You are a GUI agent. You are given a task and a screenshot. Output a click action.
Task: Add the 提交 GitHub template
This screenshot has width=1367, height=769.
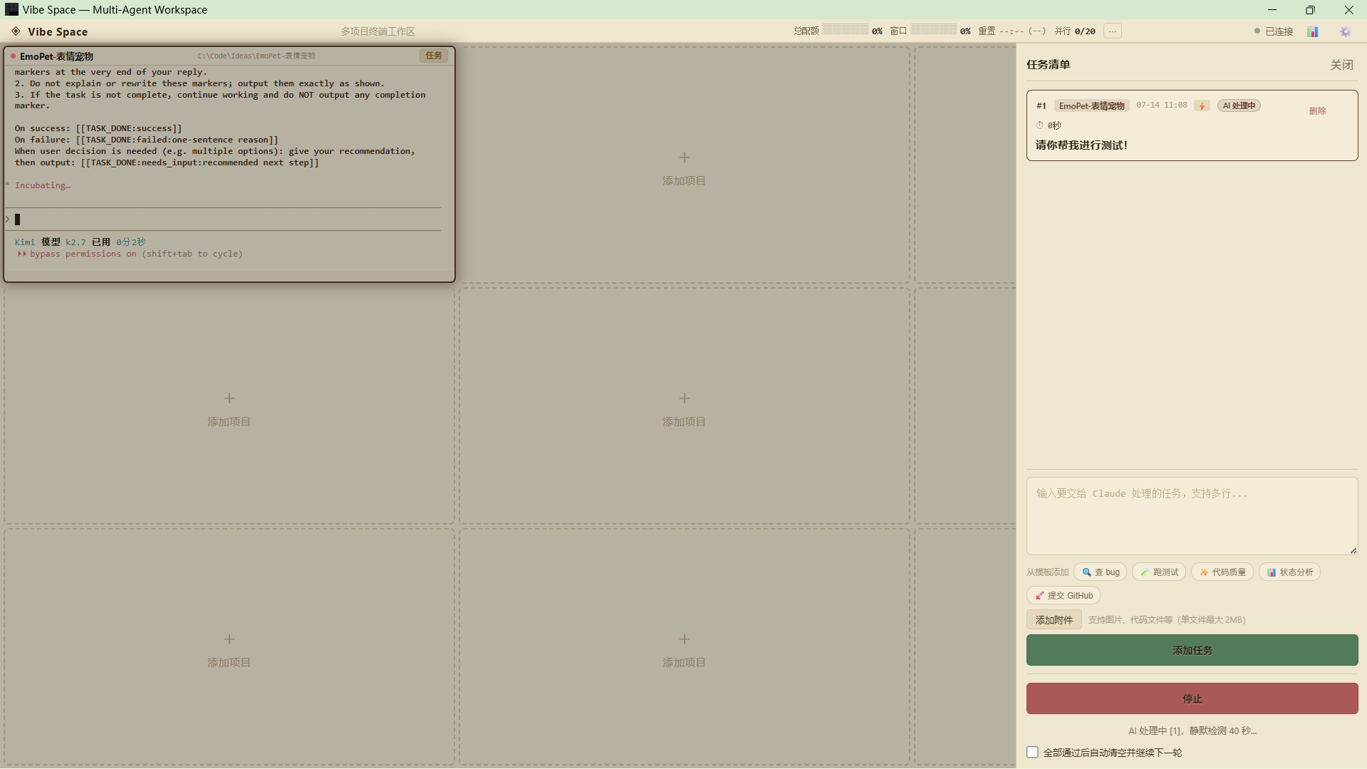(x=1064, y=595)
